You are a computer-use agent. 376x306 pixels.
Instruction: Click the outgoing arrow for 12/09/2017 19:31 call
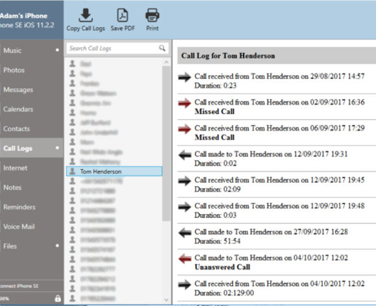coord(185,155)
